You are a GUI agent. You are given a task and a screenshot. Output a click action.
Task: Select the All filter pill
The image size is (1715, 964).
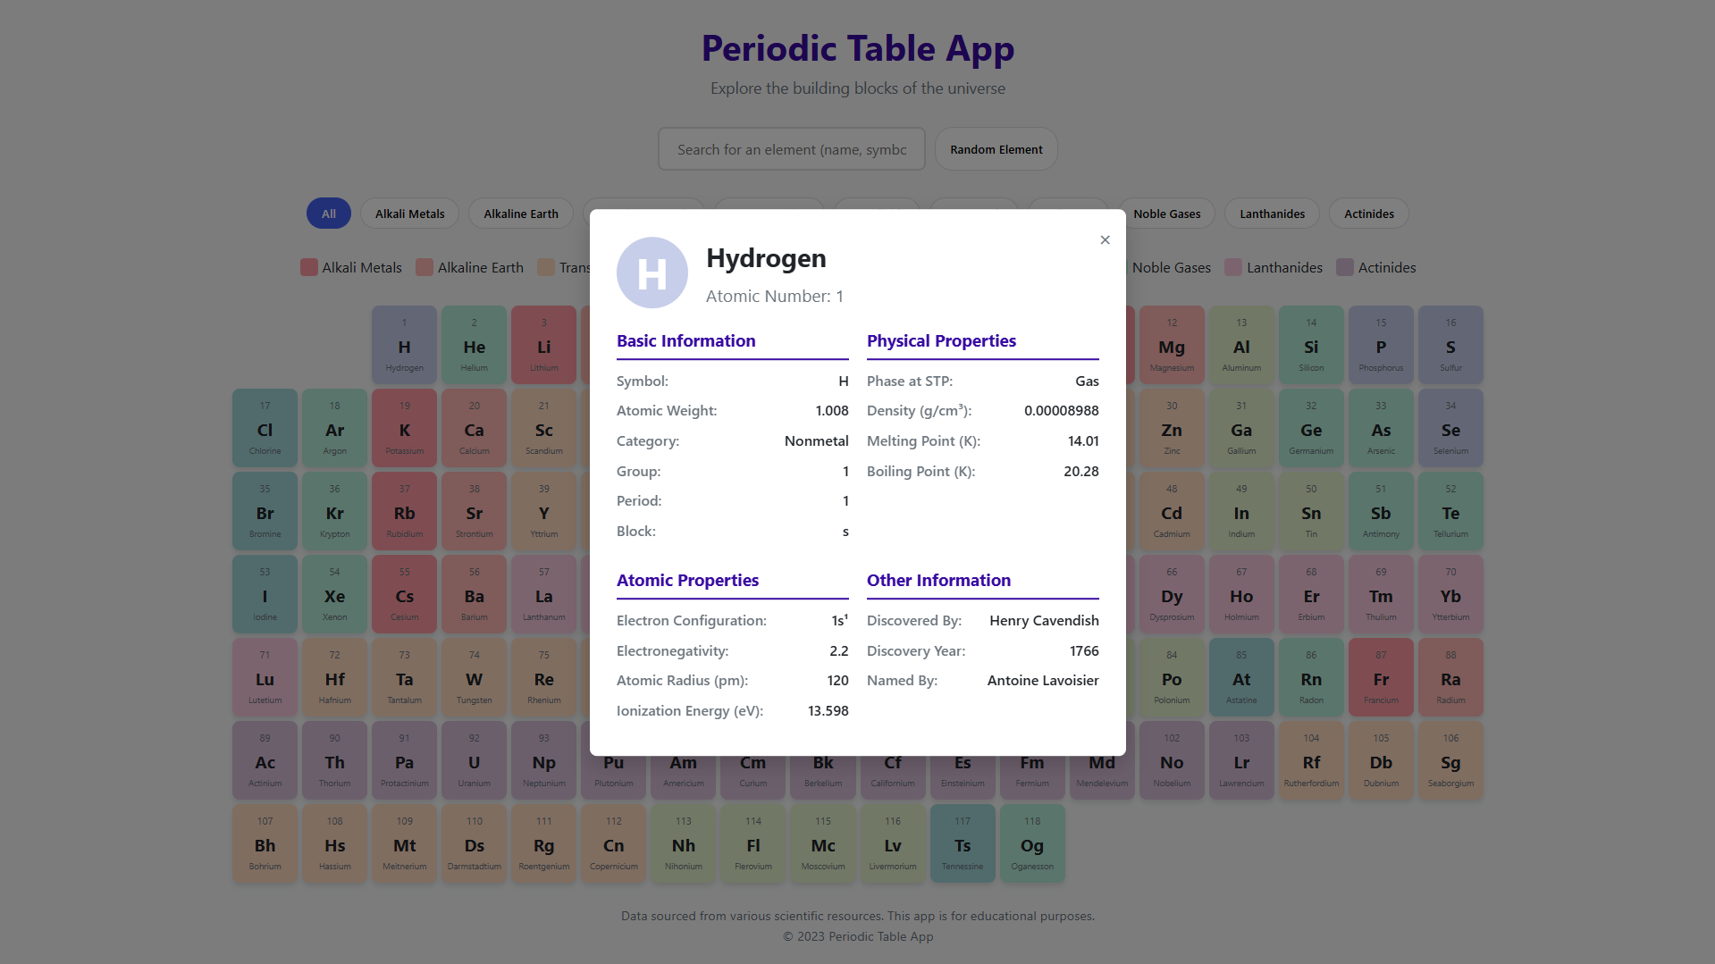(329, 214)
